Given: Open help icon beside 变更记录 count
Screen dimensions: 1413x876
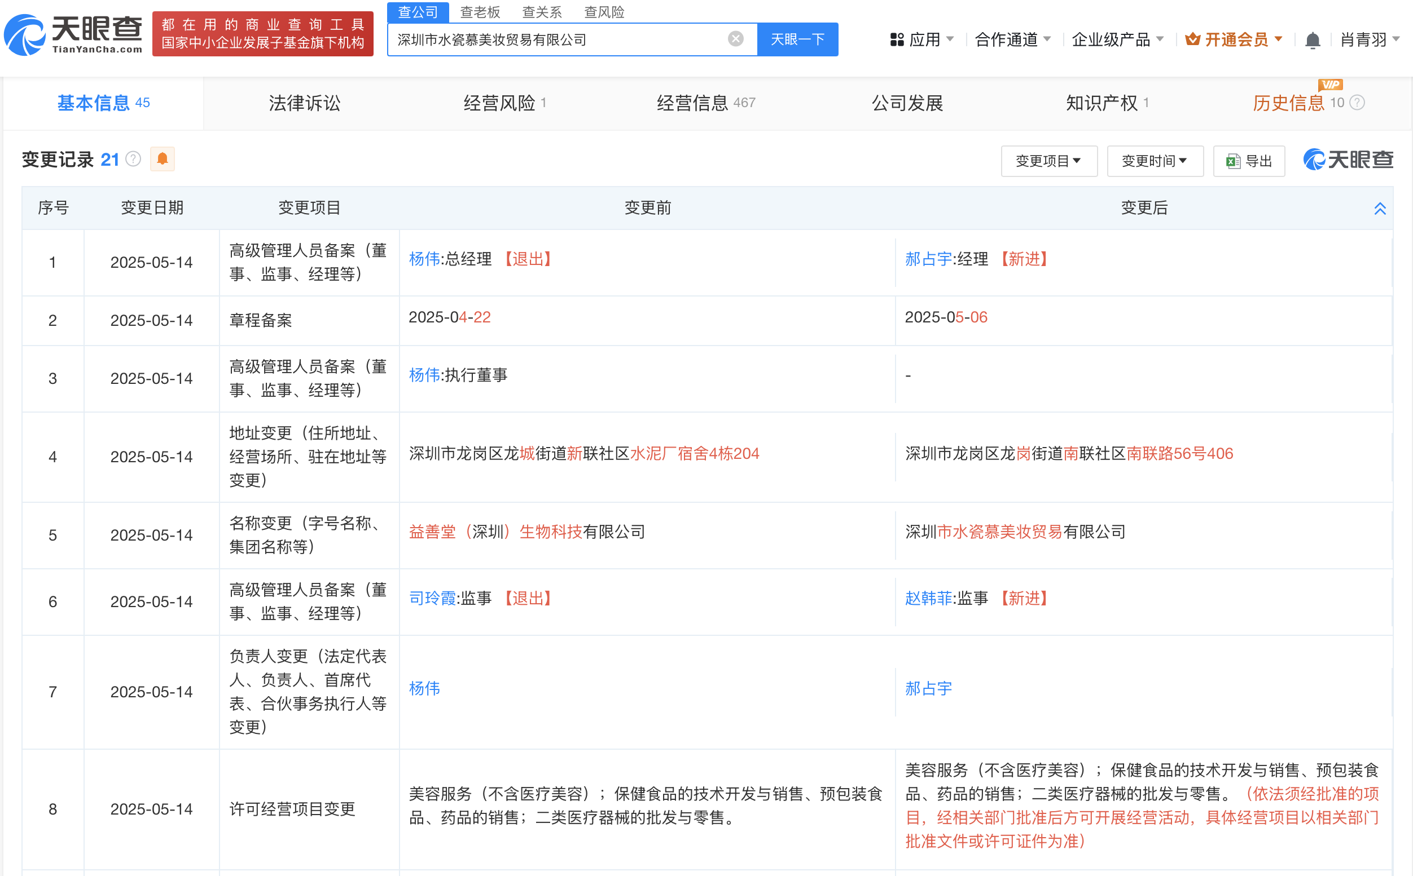Looking at the screenshot, I should click(x=133, y=159).
